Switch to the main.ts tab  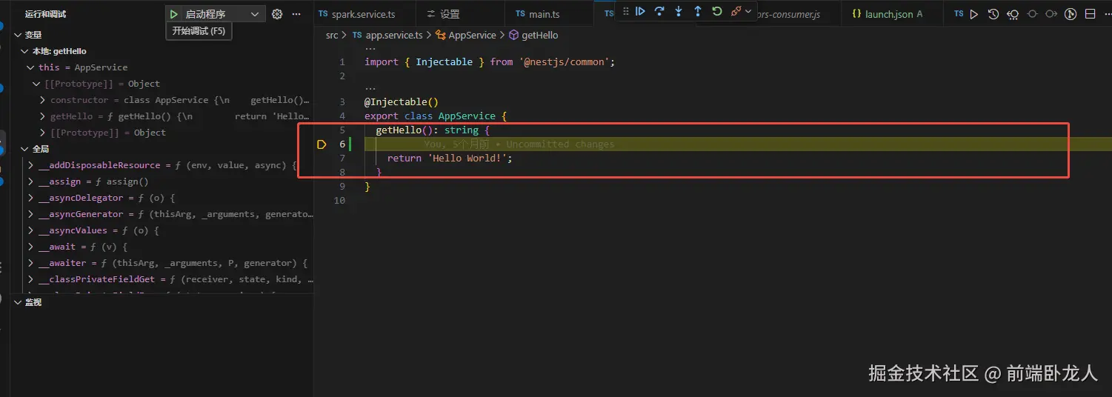539,14
